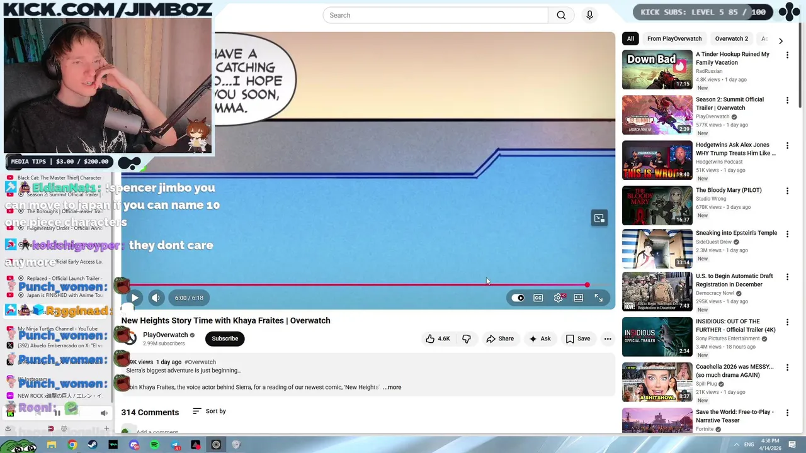Toggle the autoplay switch in player
806x453 pixels.
pyautogui.click(x=518, y=298)
